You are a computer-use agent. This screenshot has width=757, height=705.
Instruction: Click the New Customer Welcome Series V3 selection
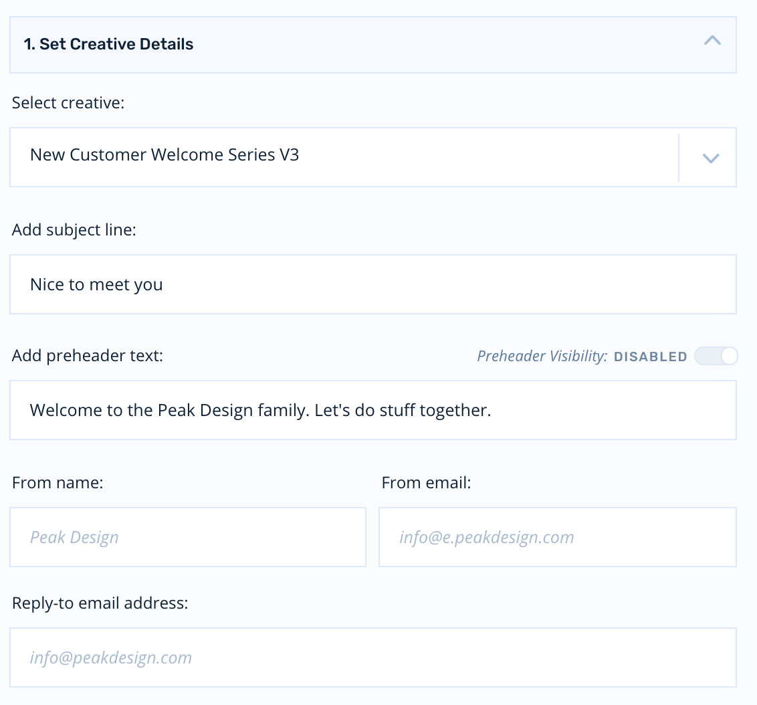[165, 155]
